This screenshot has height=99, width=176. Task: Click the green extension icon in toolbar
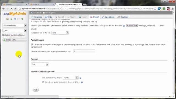164,9
